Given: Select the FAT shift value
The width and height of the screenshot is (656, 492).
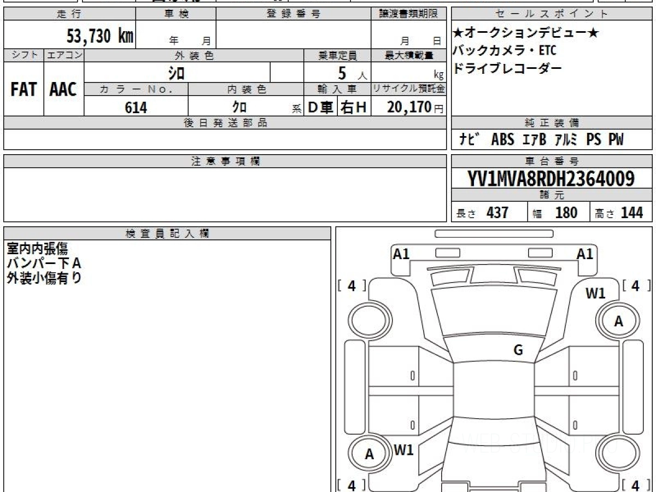Looking at the screenshot, I should pos(24,89).
